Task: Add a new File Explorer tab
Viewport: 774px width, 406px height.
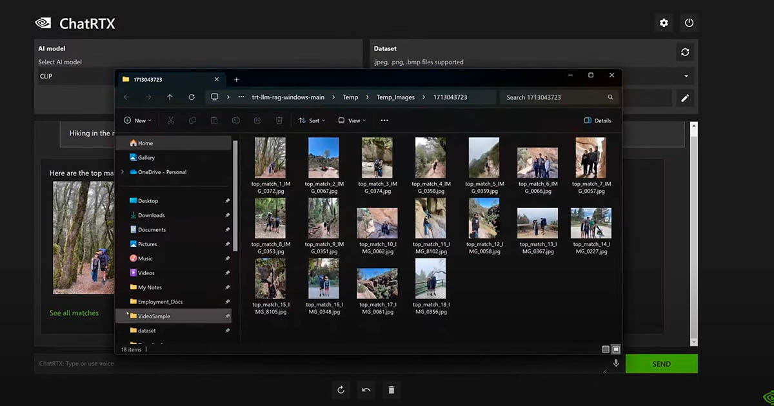Action: (x=236, y=79)
